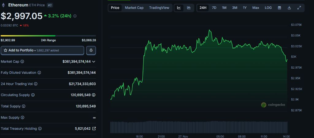Select the 7D time range
This screenshot has width=314, height=138.
point(214,8)
